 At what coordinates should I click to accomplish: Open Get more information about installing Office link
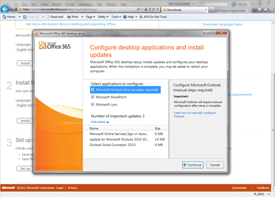pyautogui.click(x=71, y=24)
